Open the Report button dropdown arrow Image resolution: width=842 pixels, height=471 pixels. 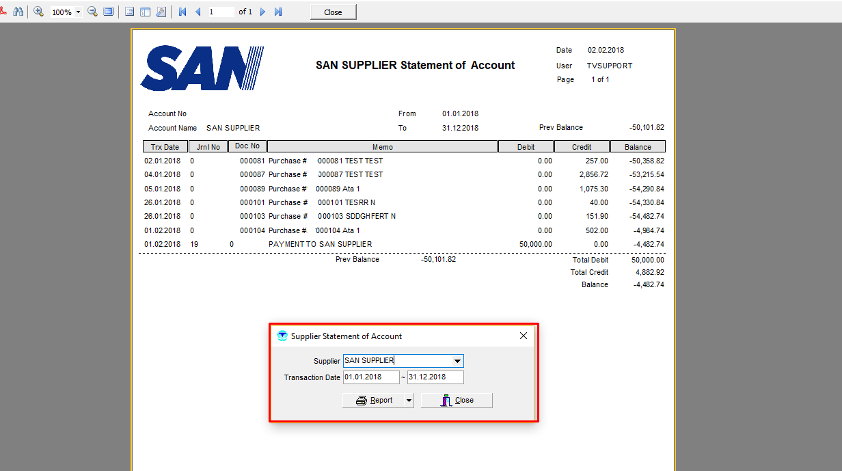pos(409,401)
